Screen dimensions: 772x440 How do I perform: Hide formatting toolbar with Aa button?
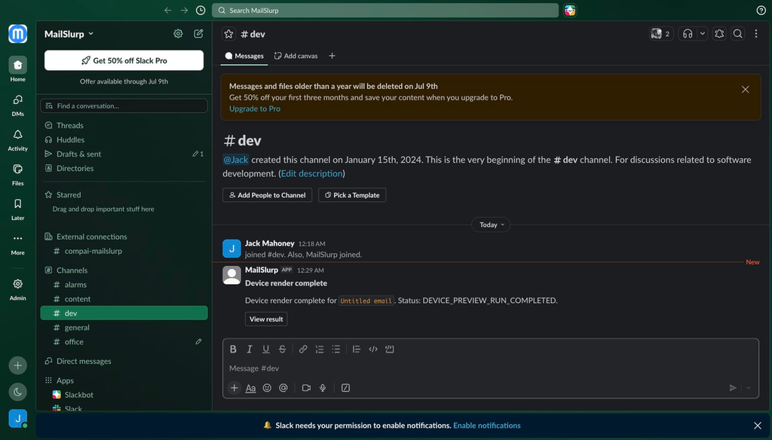[250, 388]
